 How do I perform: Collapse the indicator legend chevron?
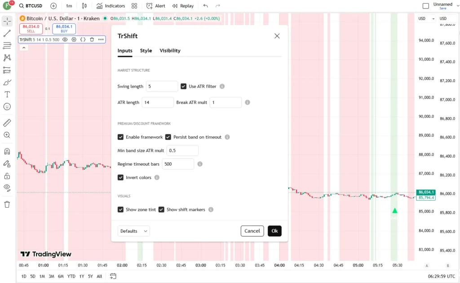click(x=24, y=48)
